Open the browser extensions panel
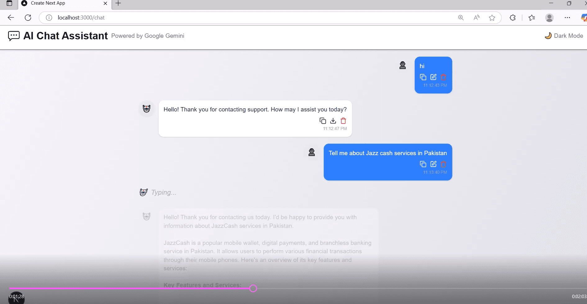587x304 pixels. (512, 18)
